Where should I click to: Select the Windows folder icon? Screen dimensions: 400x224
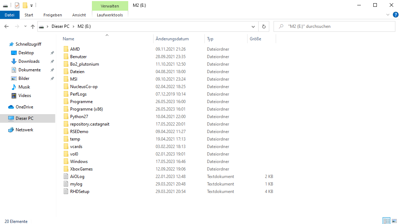(66, 162)
